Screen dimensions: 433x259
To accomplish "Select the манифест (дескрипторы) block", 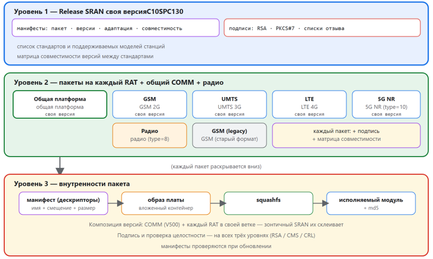I will (63, 203).
